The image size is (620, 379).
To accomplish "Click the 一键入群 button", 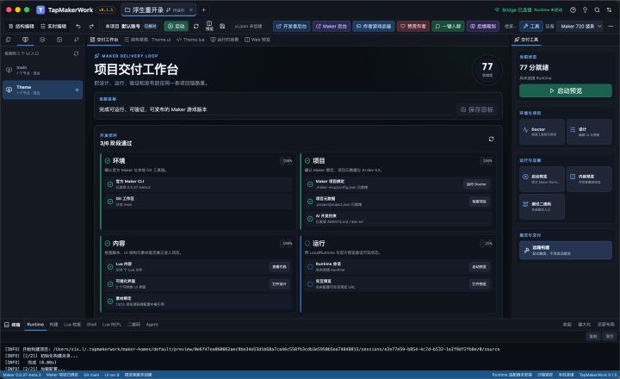I will 448,26.
